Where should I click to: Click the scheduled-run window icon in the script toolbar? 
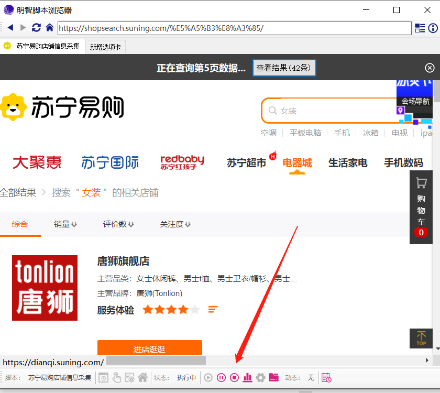103,378
